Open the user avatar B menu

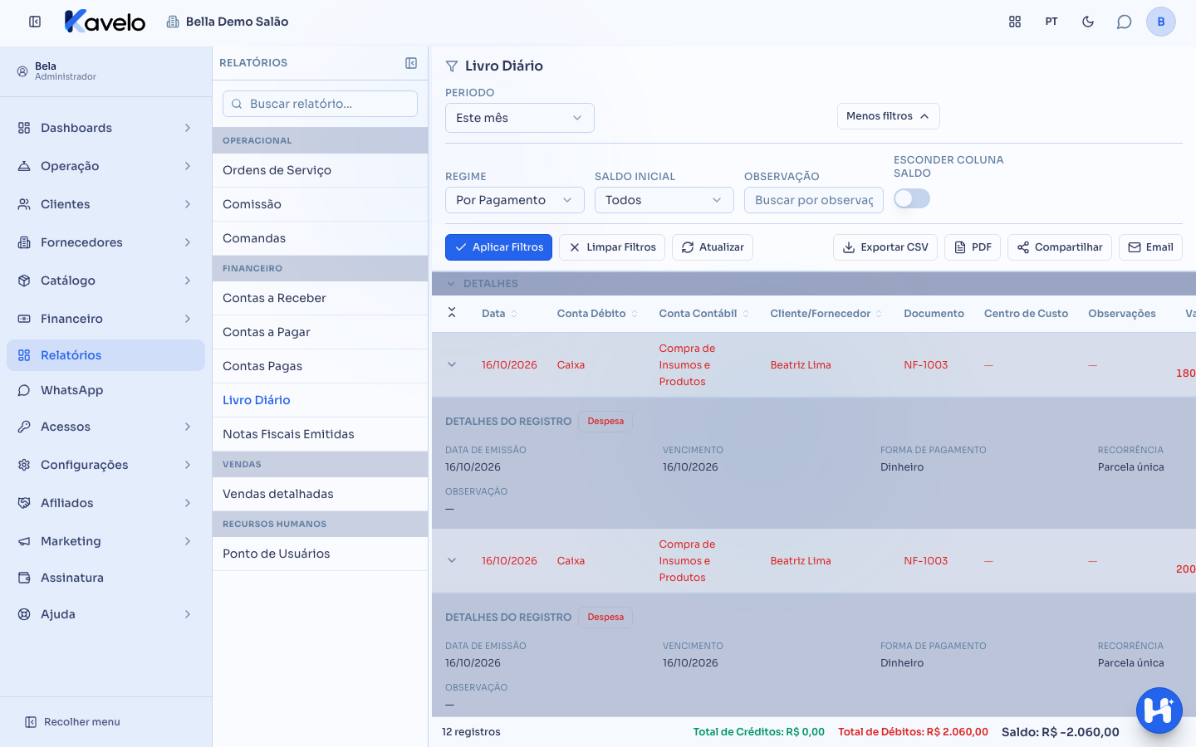pyautogui.click(x=1161, y=22)
